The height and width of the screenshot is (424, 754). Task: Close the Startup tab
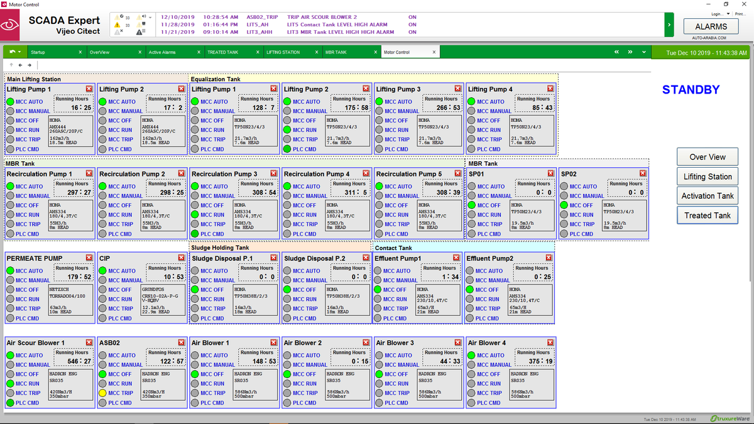[x=80, y=52]
